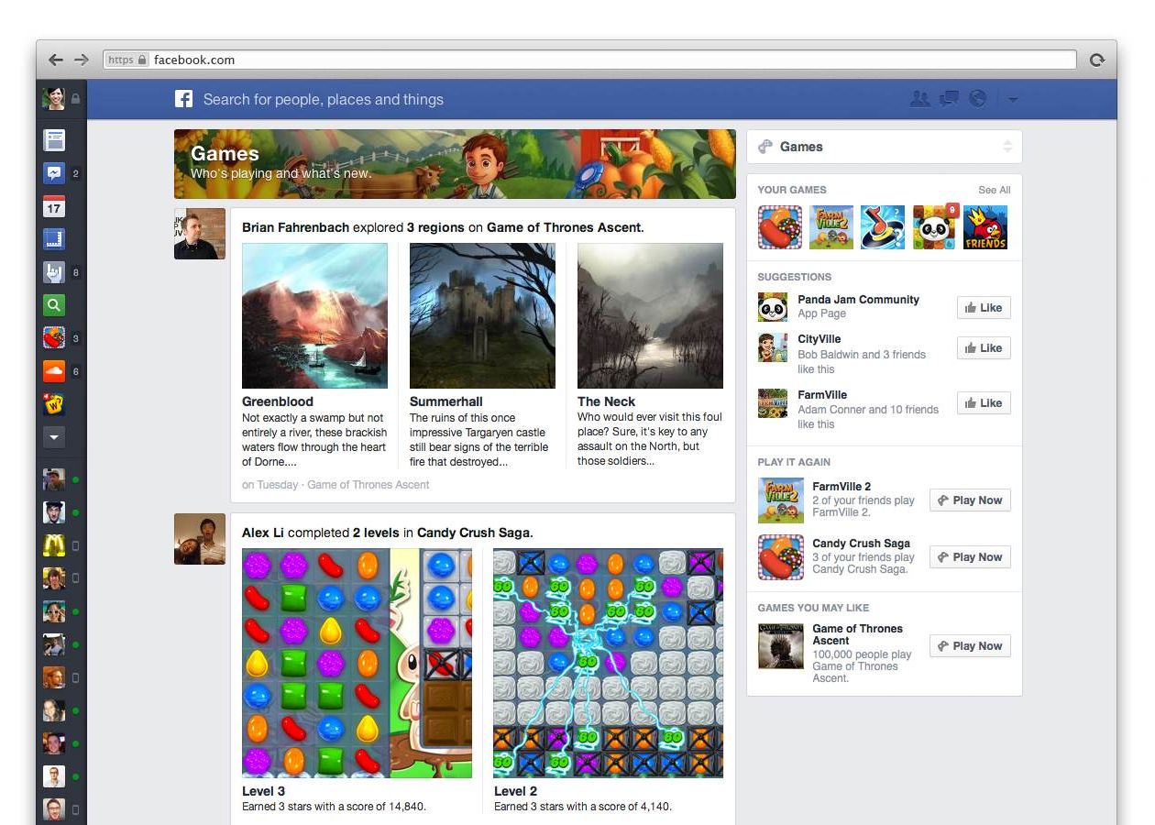
Task: Hit Play Now for Candy Crush Saga
Action: coord(969,556)
